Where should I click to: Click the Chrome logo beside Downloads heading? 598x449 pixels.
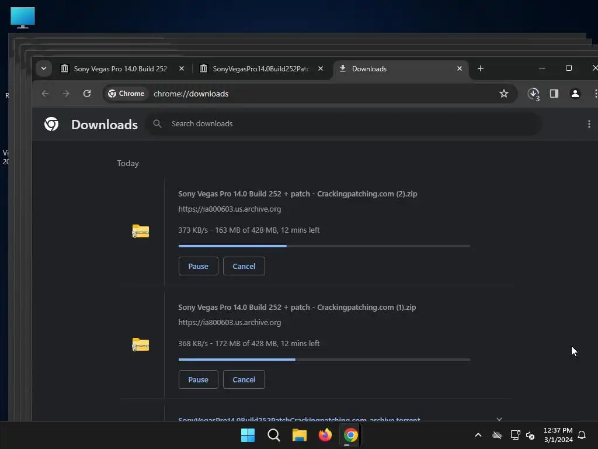(x=51, y=124)
